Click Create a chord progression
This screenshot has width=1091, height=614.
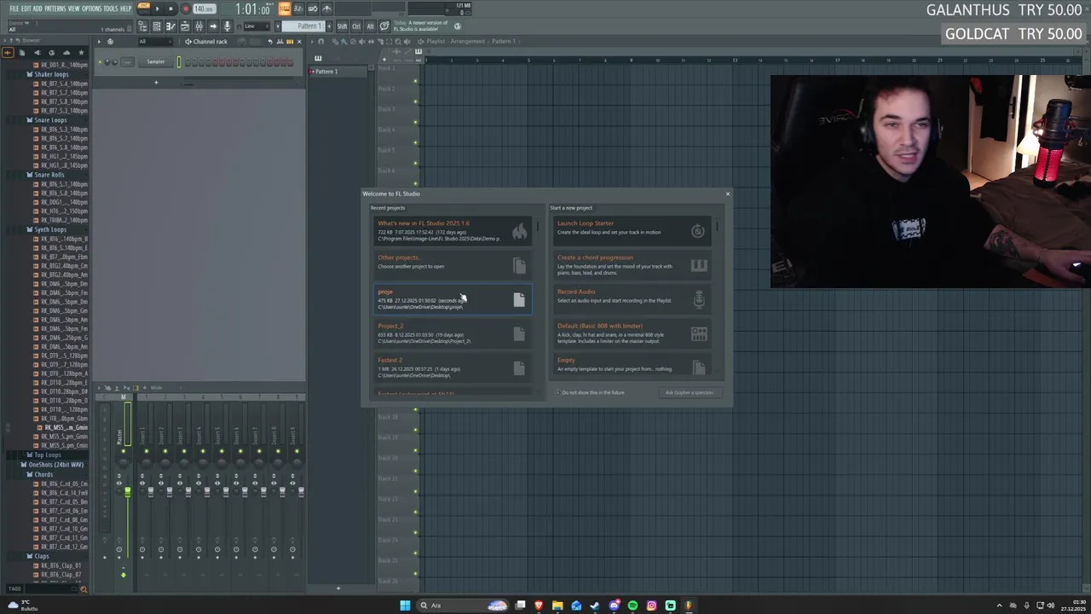(632, 264)
